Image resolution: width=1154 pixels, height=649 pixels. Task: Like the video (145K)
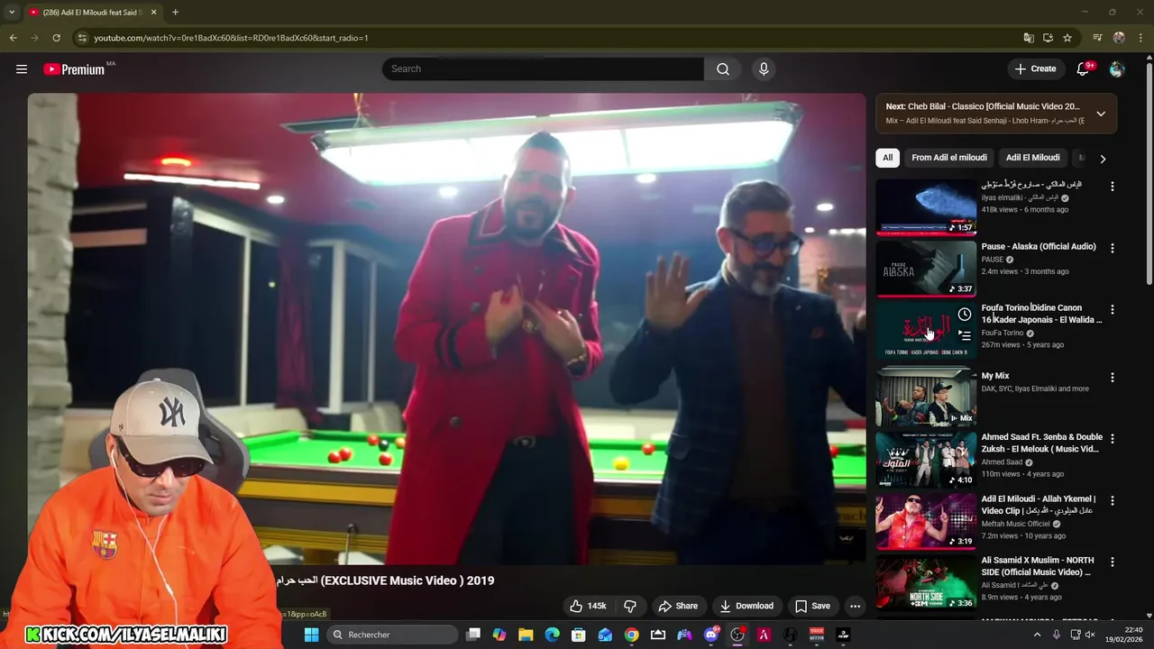pos(587,606)
